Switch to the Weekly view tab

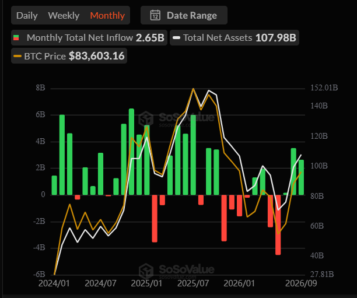pos(64,16)
